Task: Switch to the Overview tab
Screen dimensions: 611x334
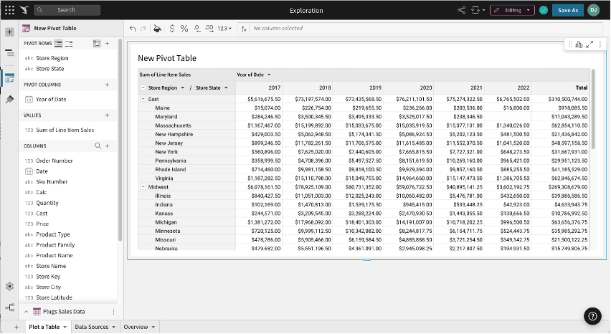Action: [138, 327]
